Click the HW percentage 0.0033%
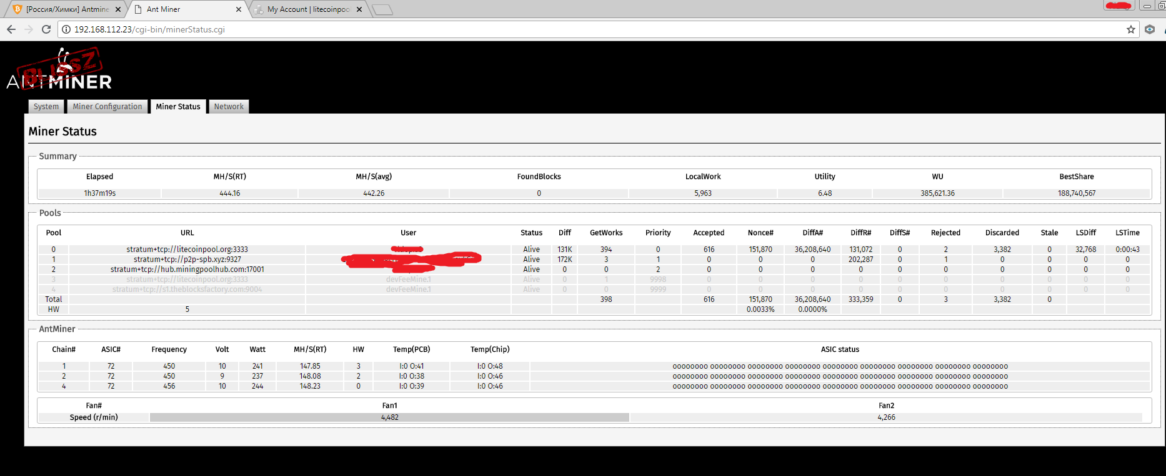This screenshot has height=476, width=1166. coord(760,309)
